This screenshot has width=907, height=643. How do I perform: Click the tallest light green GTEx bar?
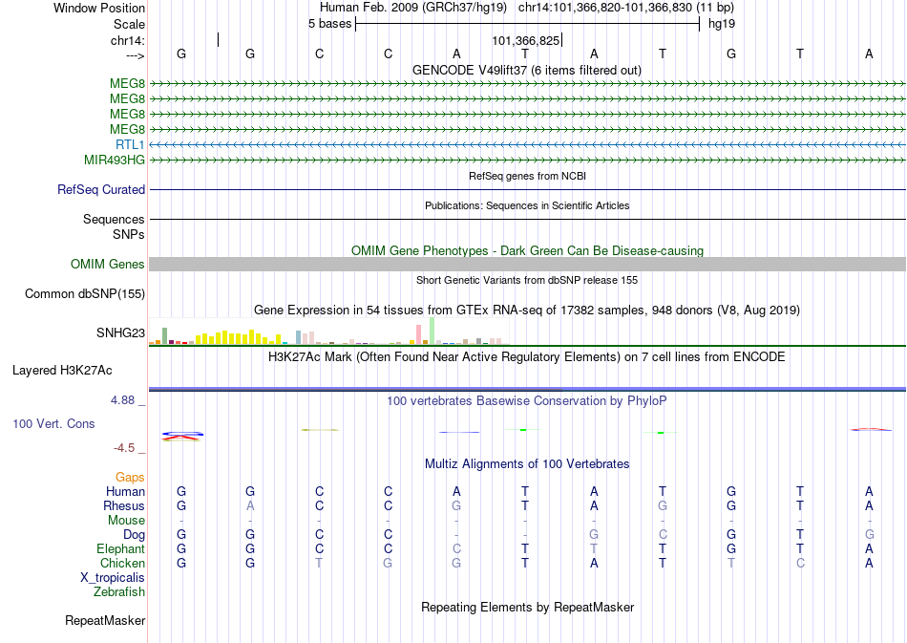tap(432, 331)
